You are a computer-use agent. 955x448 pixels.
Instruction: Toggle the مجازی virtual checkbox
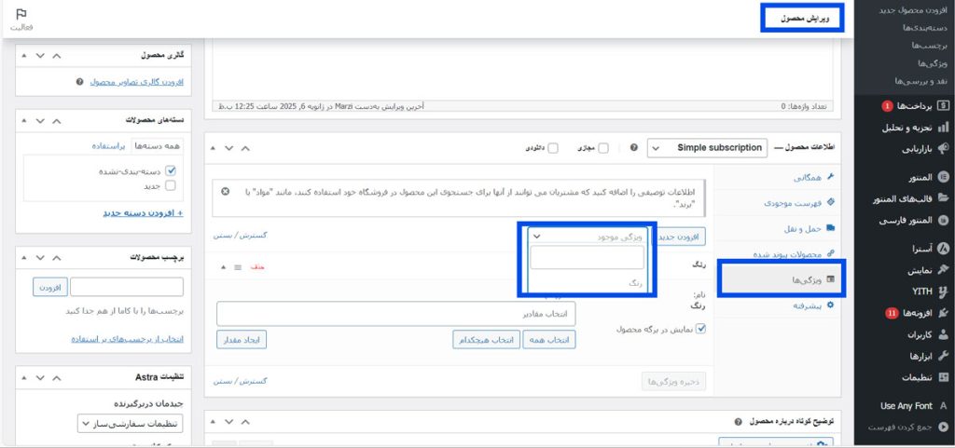click(603, 148)
